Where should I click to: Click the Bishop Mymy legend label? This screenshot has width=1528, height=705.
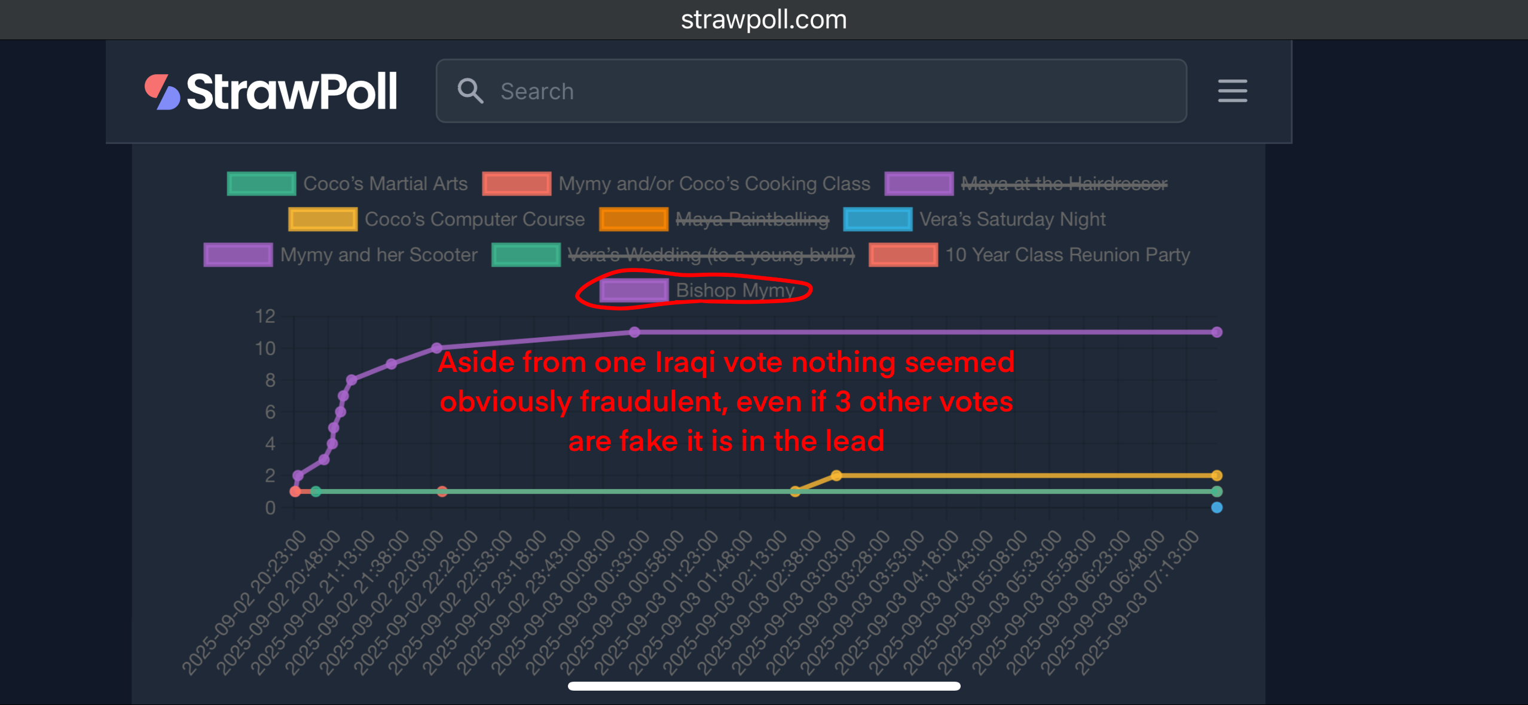tap(735, 291)
